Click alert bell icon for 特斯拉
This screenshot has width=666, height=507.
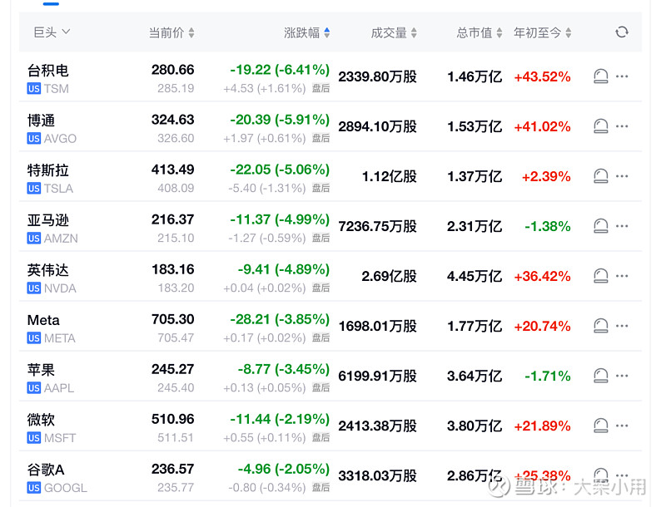600,176
